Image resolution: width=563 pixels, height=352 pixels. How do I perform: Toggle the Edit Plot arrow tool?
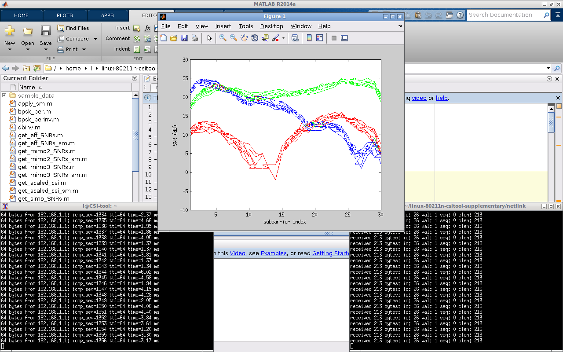coord(209,38)
